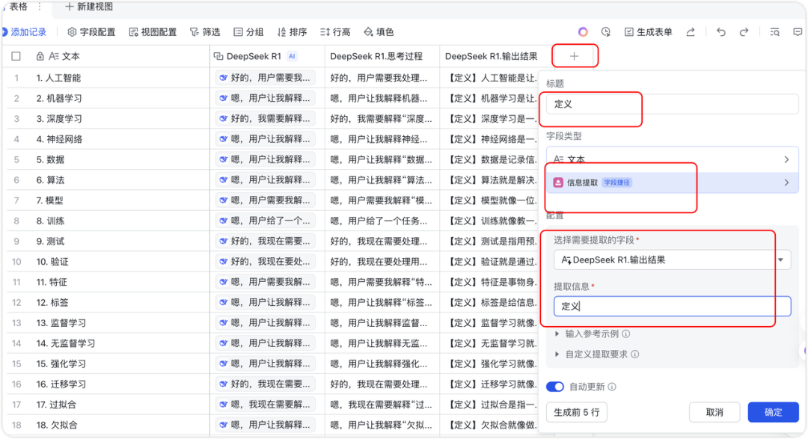Select the cell '10. 验证'
Screen dimensions: 808x439
point(118,262)
